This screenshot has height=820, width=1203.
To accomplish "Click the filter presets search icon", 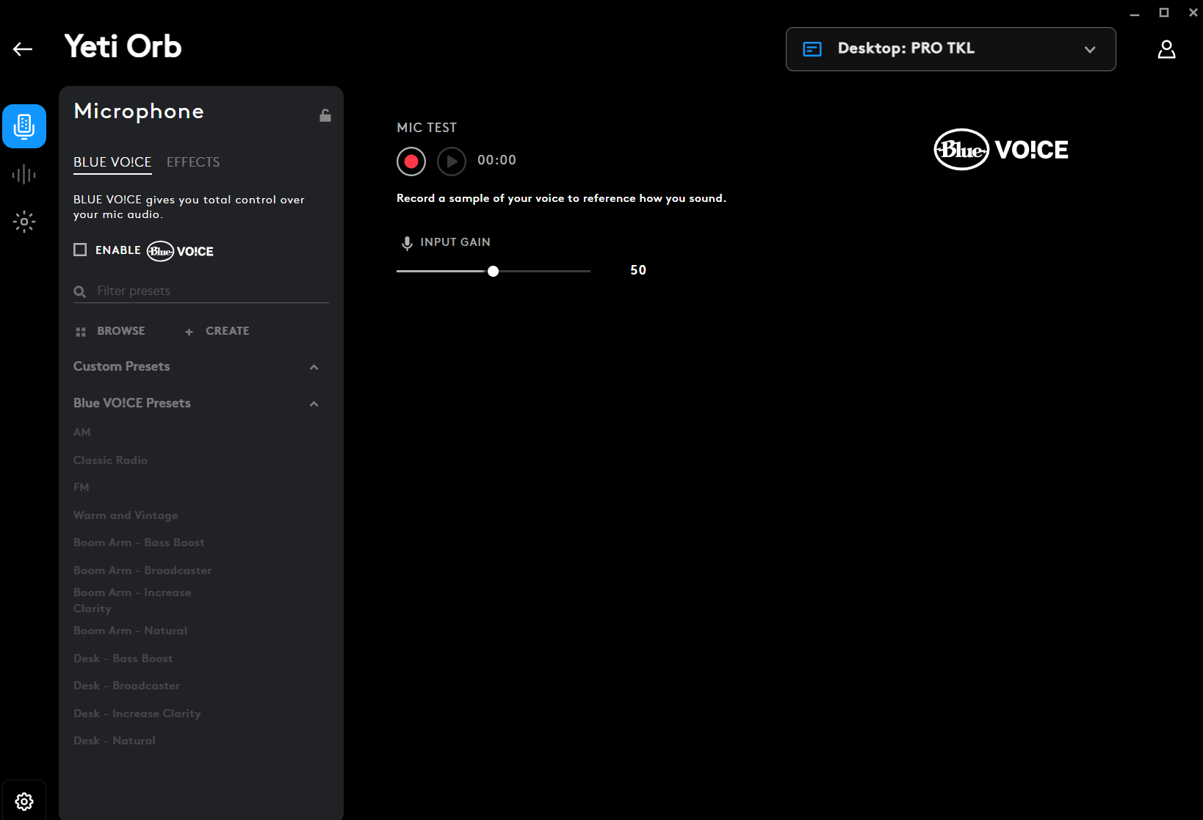I will [x=80, y=292].
